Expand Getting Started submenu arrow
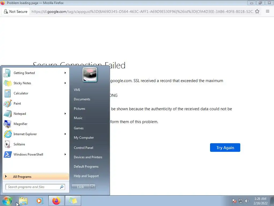 [65, 73]
